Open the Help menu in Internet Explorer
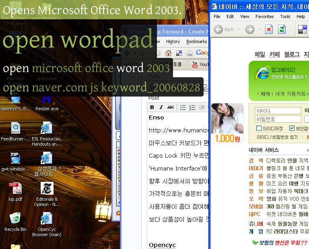The width and height of the screenshot is (309, 249). point(301,16)
